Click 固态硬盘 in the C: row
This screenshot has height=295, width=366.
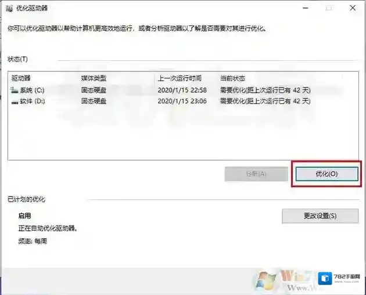(94, 90)
